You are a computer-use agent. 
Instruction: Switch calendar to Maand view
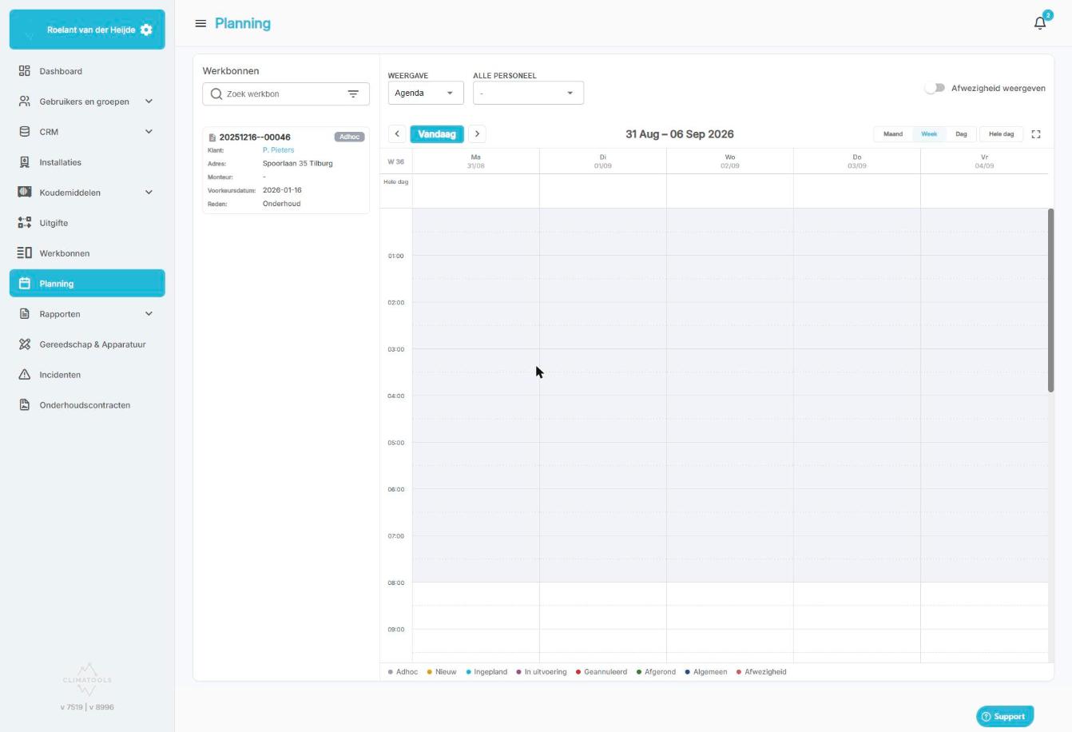coord(893,134)
